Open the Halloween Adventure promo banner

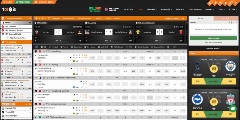[x=95, y=10]
